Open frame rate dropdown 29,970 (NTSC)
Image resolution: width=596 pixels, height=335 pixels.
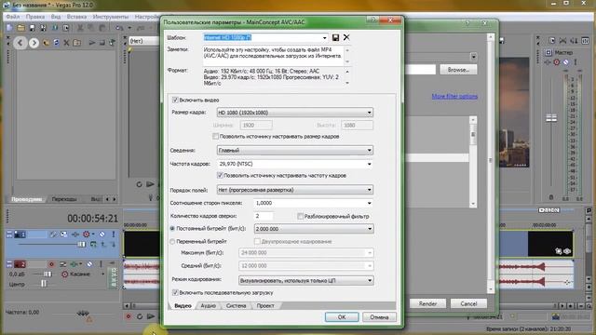tap(295, 164)
